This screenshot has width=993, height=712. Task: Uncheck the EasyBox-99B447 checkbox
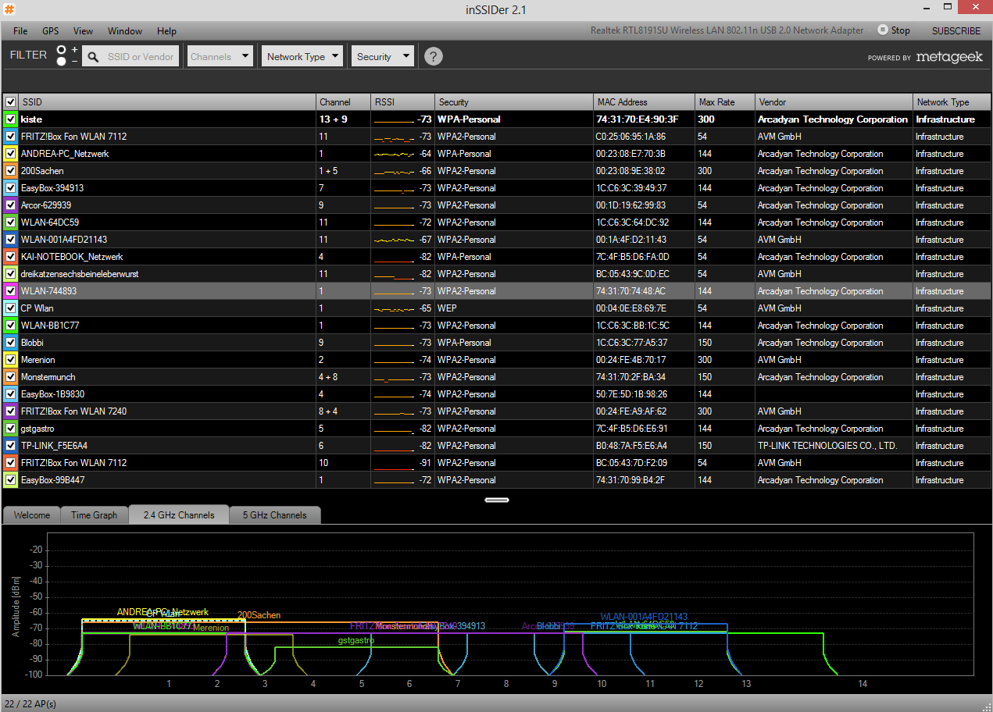point(11,480)
